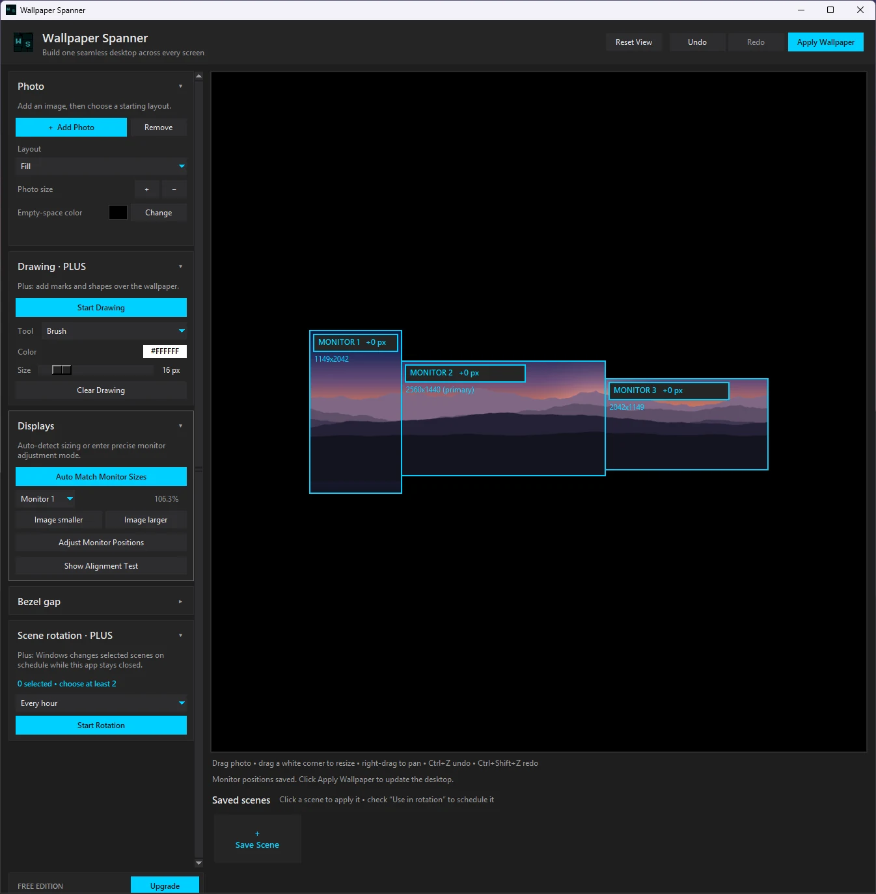Expand the Bezel gap panel

coord(180,602)
